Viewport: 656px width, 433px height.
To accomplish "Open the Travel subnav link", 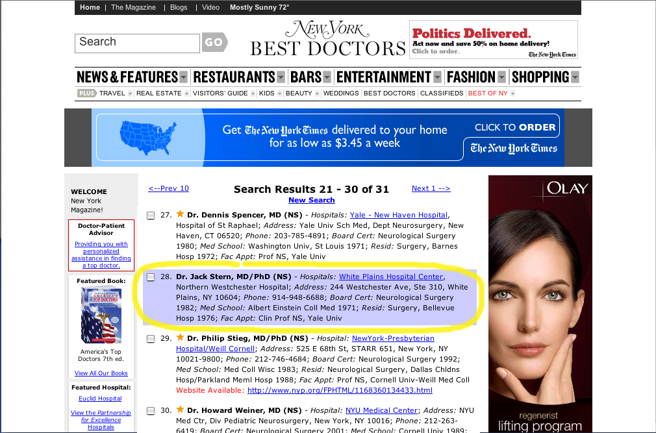I will tap(112, 93).
